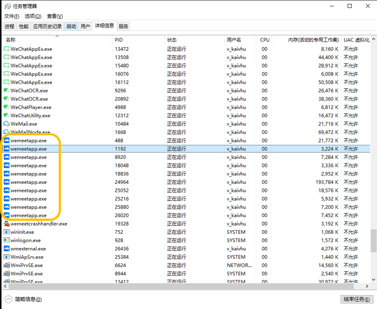Viewport: 377px width, 309px height.
Task: Click wemeetapp.exe icon for PID 488
Action: click(x=7, y=140)
